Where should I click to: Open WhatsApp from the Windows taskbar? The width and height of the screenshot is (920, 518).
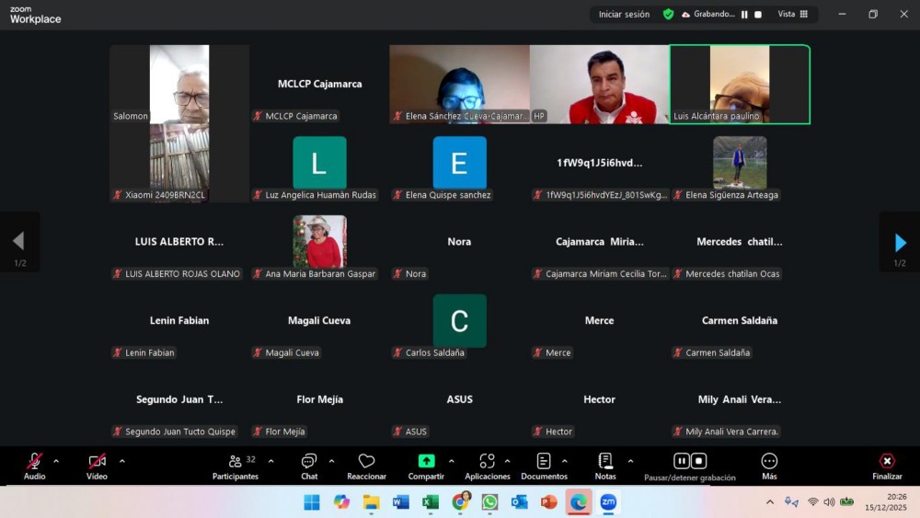(x=489, y=501)
